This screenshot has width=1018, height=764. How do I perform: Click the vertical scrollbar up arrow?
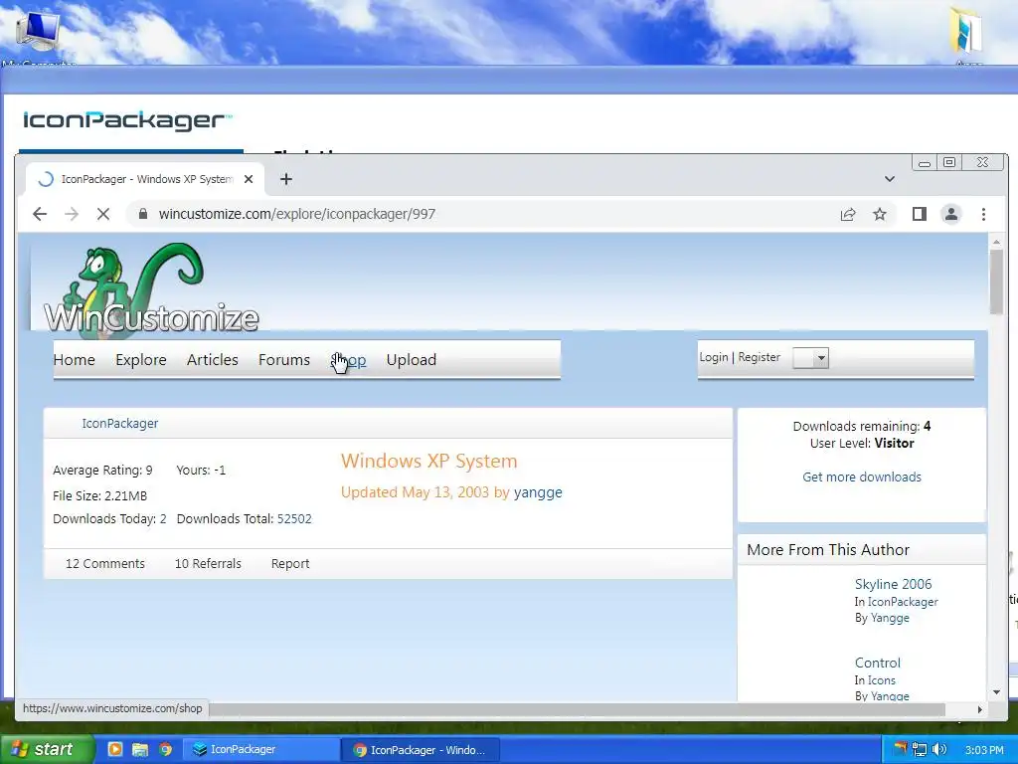pos(996,242)
